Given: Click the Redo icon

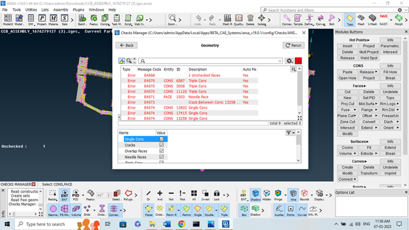Looking at the screenshot, I should [x=212, y=20].
